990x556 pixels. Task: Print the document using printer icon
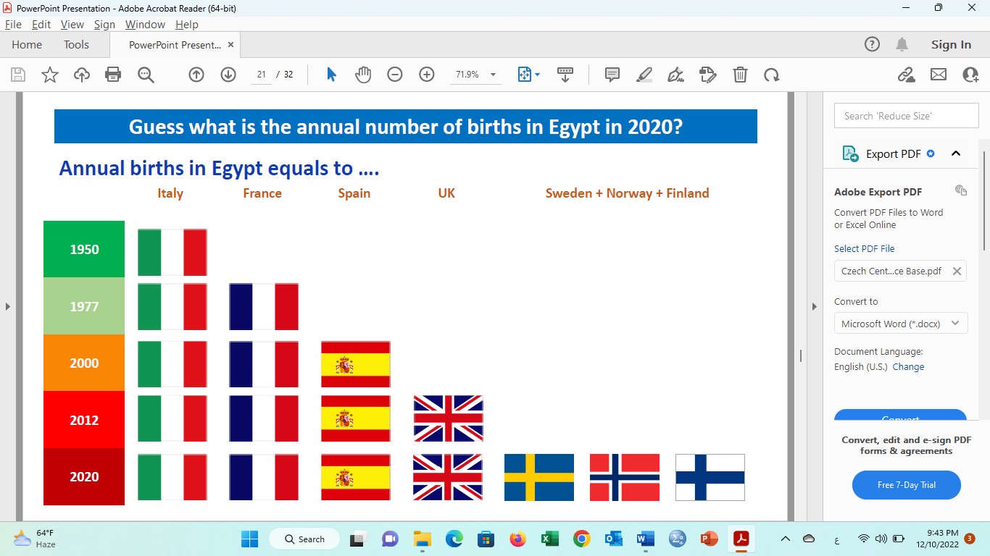coord(113,75)
